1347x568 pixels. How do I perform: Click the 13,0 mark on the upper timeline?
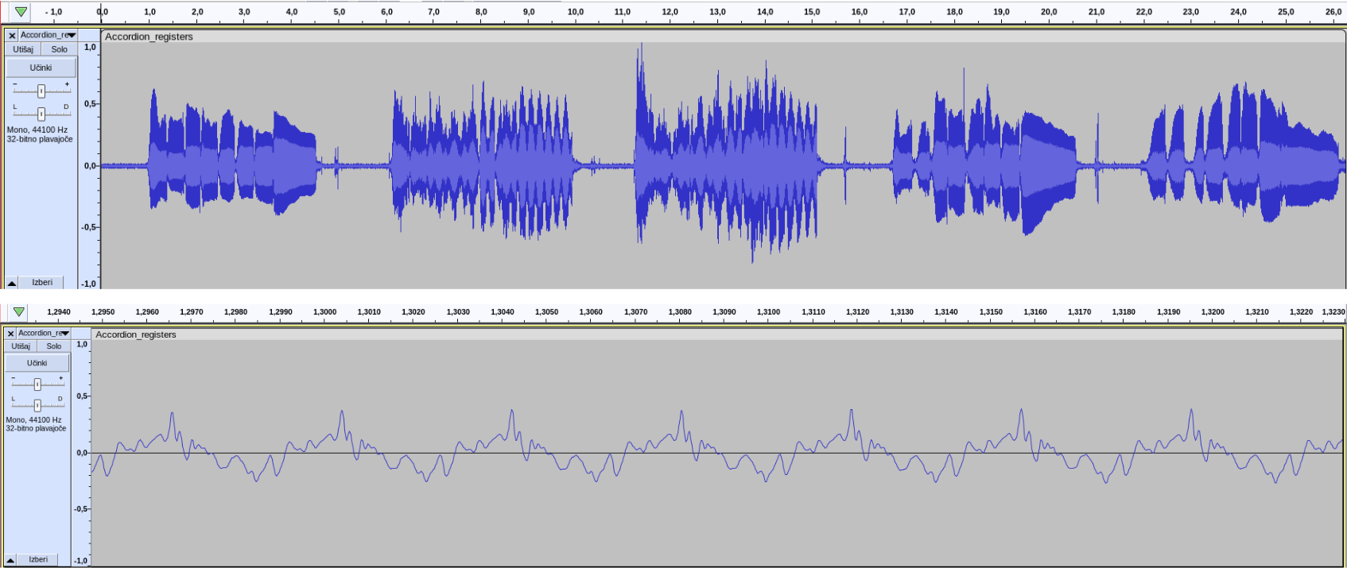(x=717, y=12)
